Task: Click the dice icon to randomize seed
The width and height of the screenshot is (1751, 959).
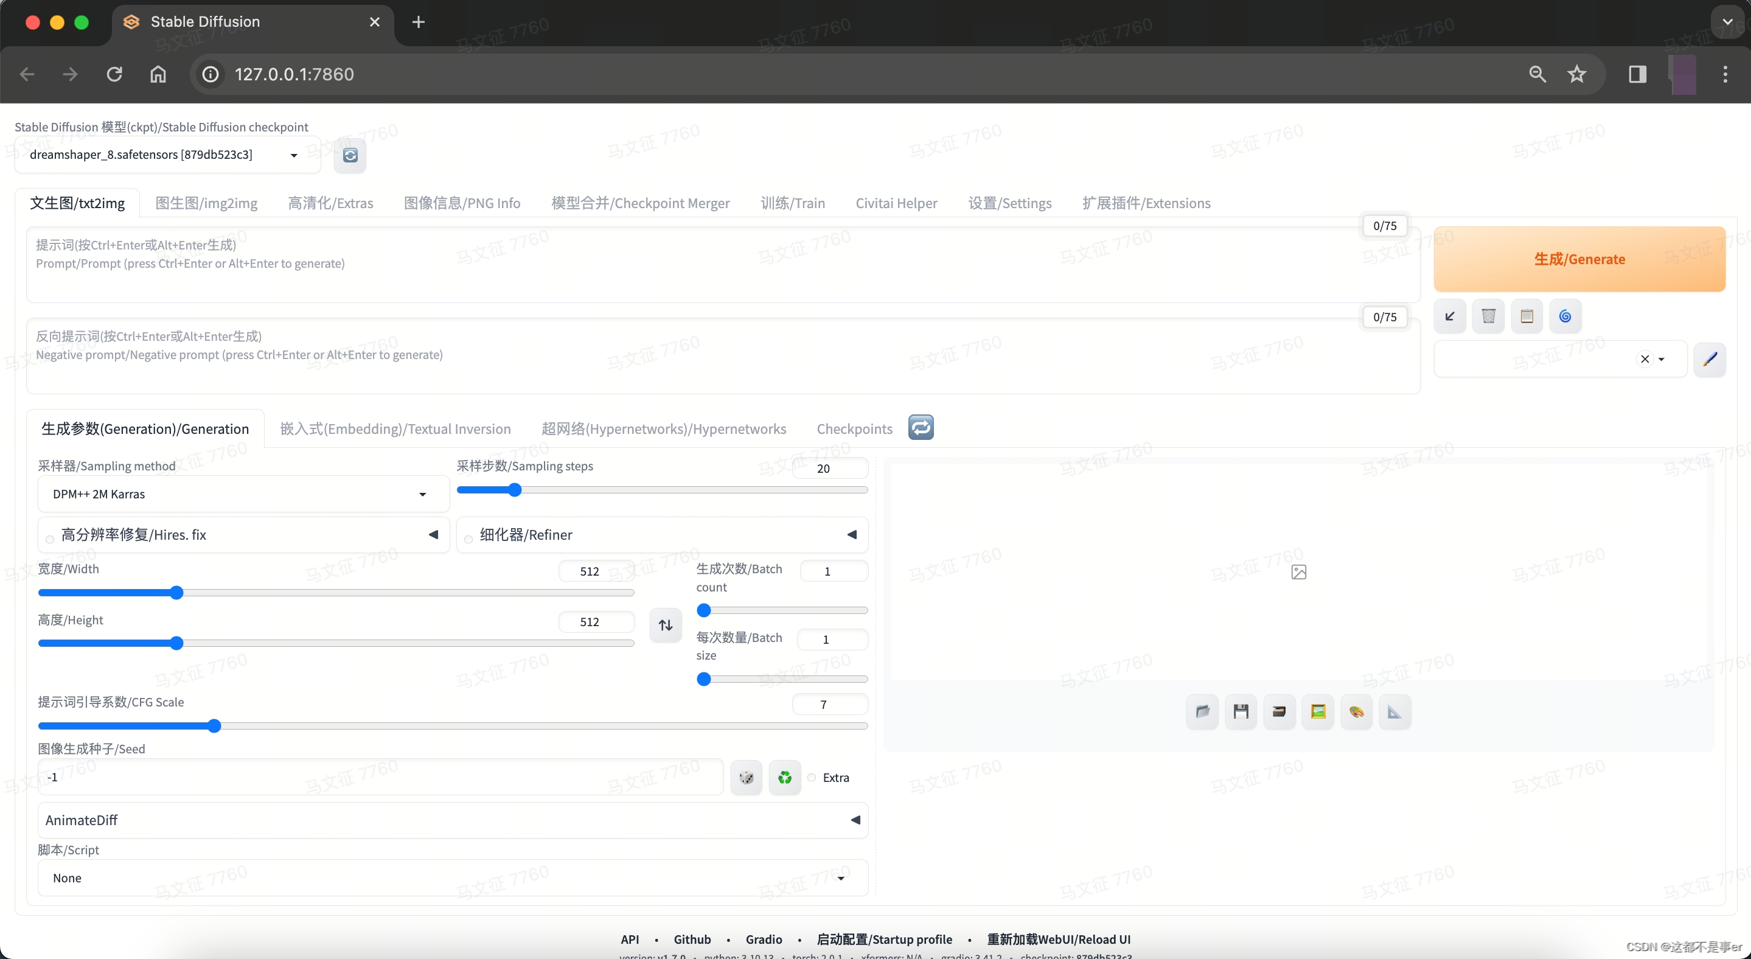Action: point(747,778)
